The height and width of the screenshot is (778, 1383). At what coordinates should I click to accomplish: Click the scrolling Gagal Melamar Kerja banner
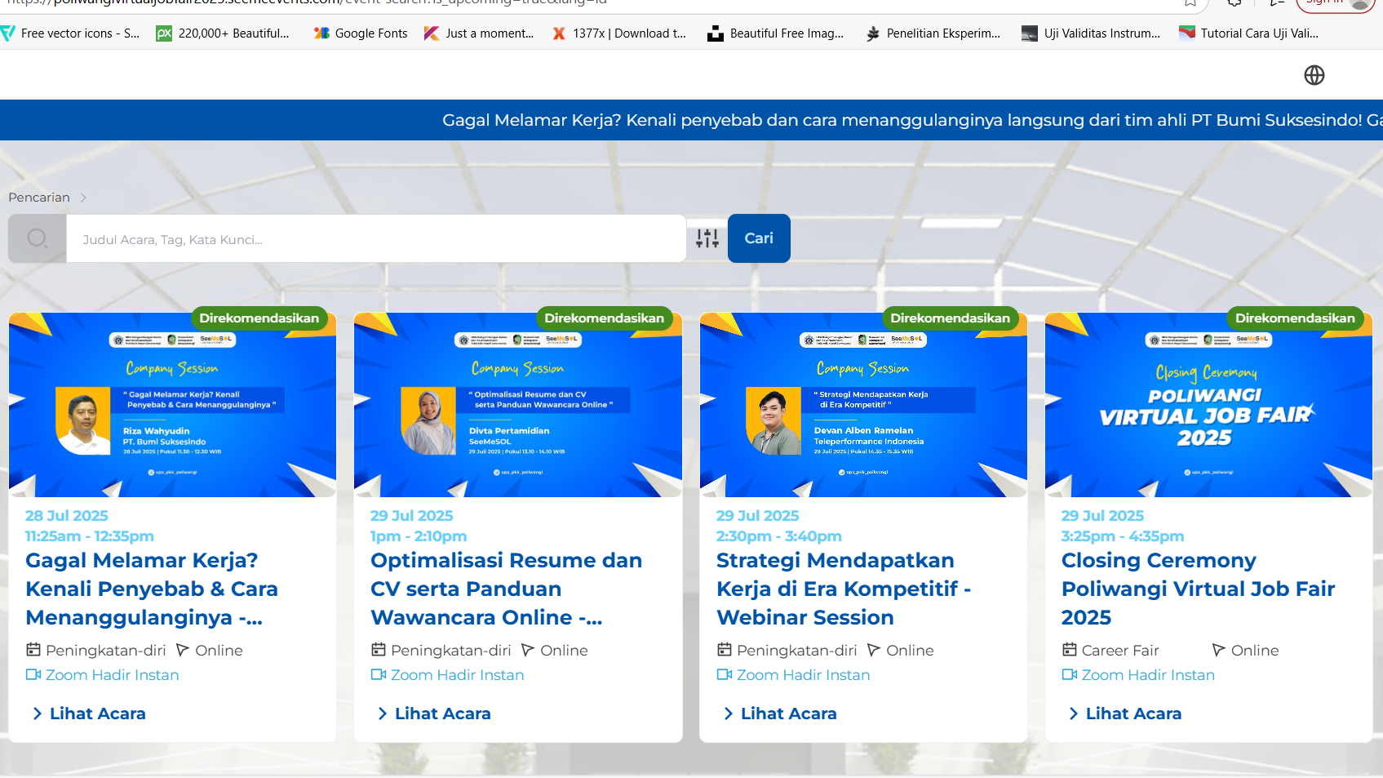(691, 120)
